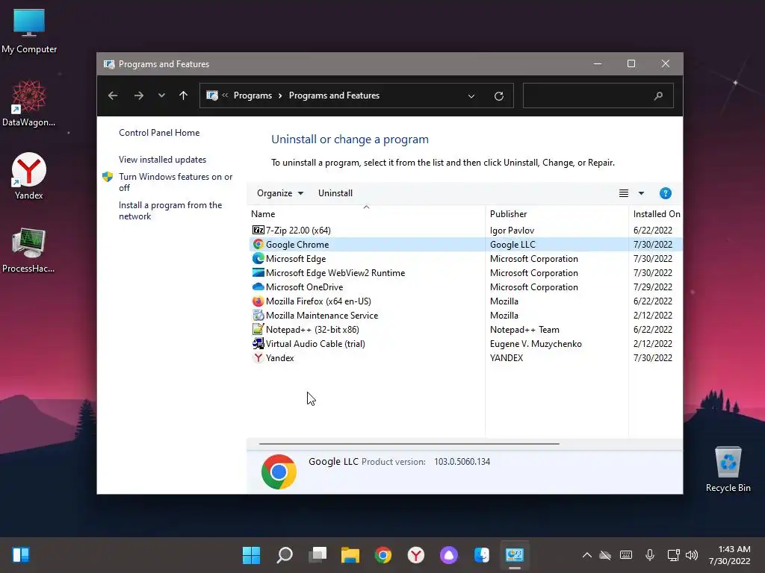The height and width of the screenshot is (573, 765).
Task: Open the purple Alice assistant taskbar icon
Action: pos(449,554)
